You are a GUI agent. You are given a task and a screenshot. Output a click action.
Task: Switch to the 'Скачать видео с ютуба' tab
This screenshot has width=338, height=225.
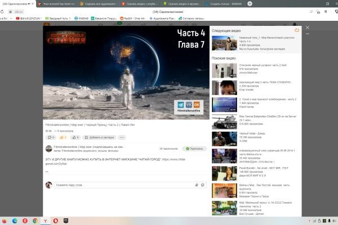coord(140,4)
